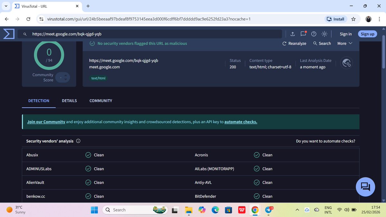This screenshot has height=217, width=386.
Task: Click the magnifier icon in VirusTotal search bar
Action: 25,34
